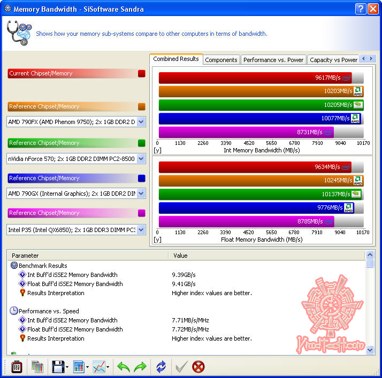The width and height of the screenshot is (382, 378).
Task: Click the bar chart options icon
Action: click(x=79, y=367)
